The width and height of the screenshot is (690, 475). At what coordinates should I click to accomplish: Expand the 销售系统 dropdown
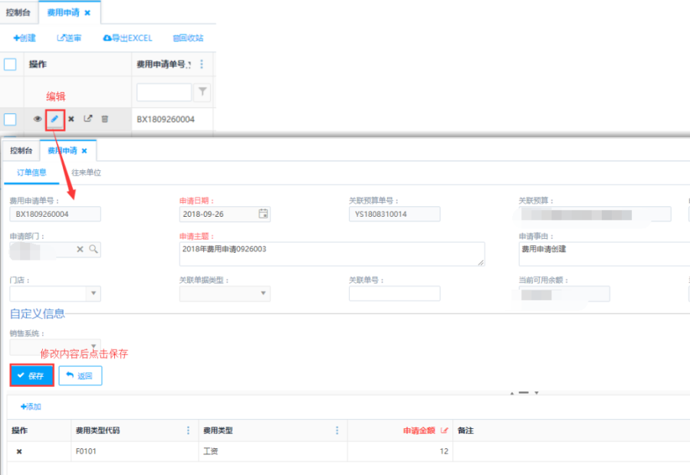(94, 346)
